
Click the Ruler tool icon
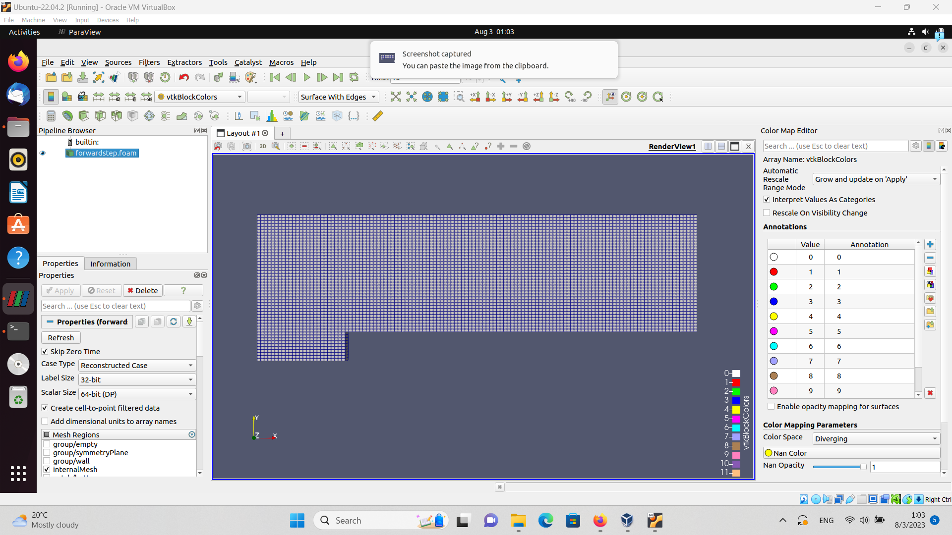tap(377, 116)
